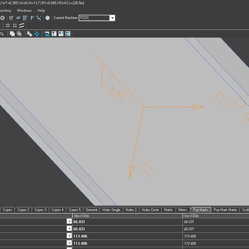The width and height of the screenshot is (249, 249).
Task: Open the Current Machine dropdown arrow
Action: [x=112, y=18]
